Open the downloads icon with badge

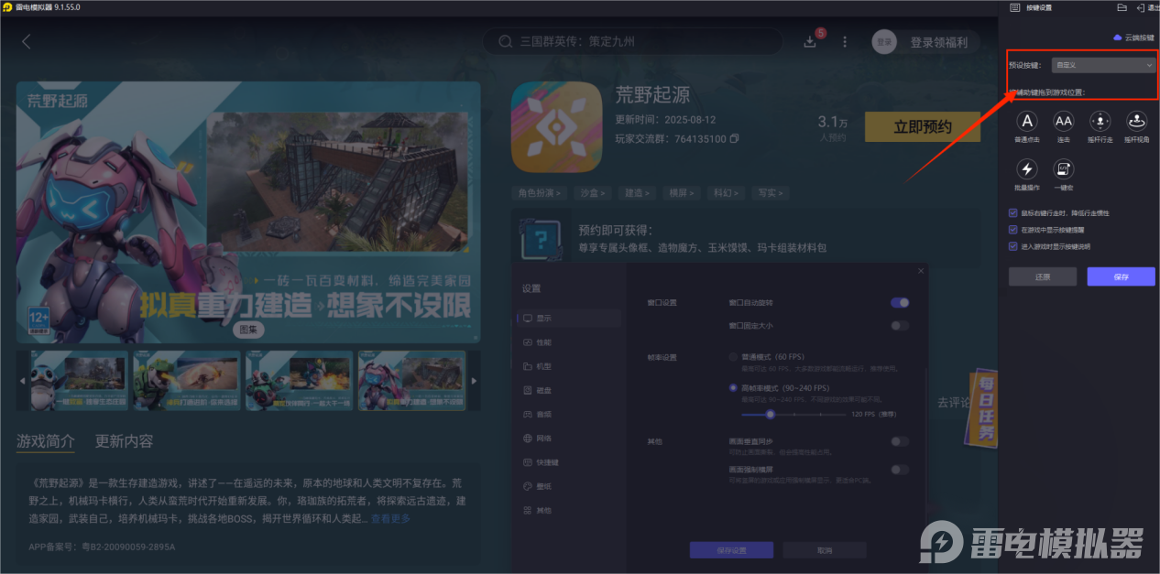coord(810,41)
